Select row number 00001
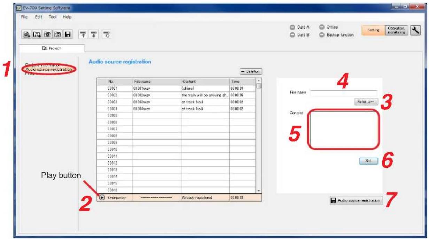The height and width of the screenshot is (239, 429). coord(115,88)
